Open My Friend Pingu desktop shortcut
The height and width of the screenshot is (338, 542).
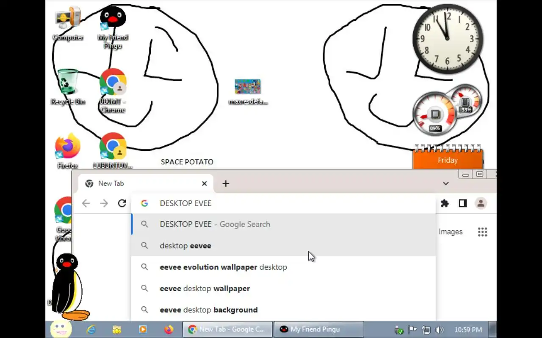(x=113, y=27)
